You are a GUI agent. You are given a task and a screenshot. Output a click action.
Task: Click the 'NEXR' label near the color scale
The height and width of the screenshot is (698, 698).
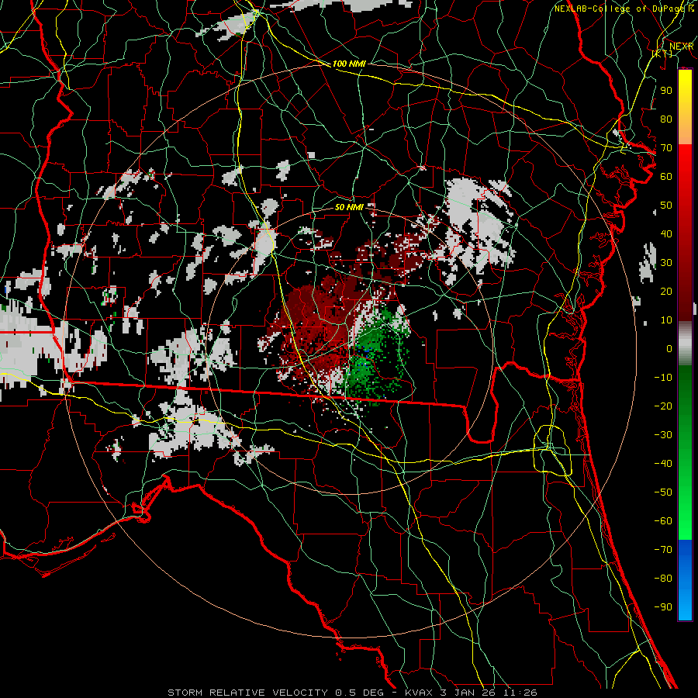pyautogui.click(x=681, y=47)
